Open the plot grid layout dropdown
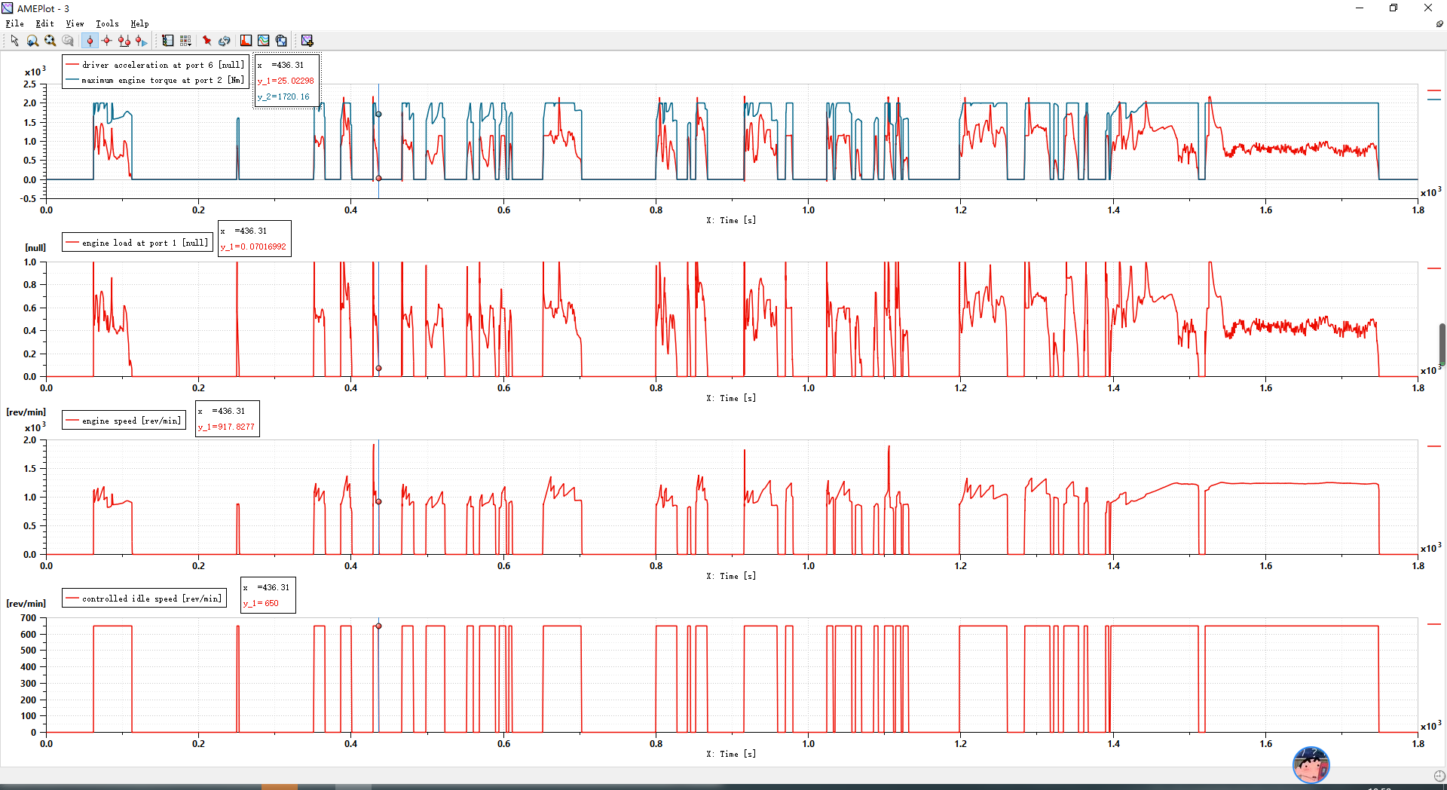 [x=185, y=41]
